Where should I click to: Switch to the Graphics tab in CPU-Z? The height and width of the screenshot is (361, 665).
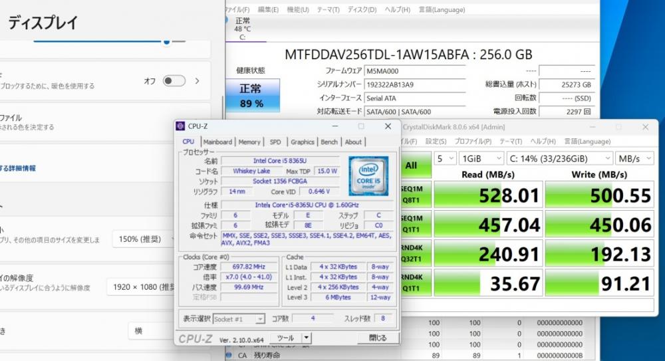pyautogui.click(x=303, y=142)
